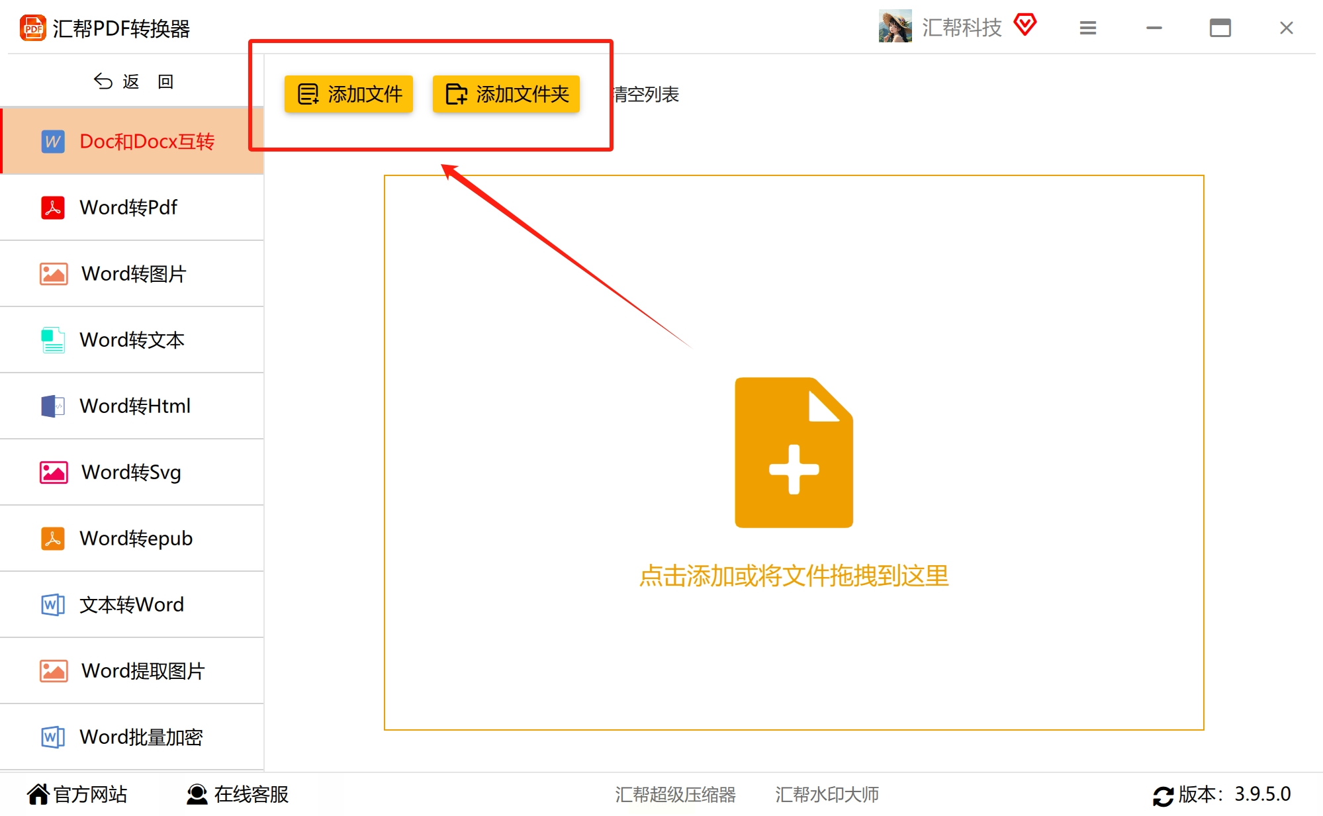Choose Word转Svg in the sidebar
This screenshot has width=1323, height=816.
132,473
